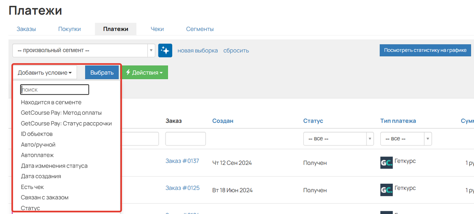Click Геткурс logo in Заказ #0137 row

click(386, 163)
